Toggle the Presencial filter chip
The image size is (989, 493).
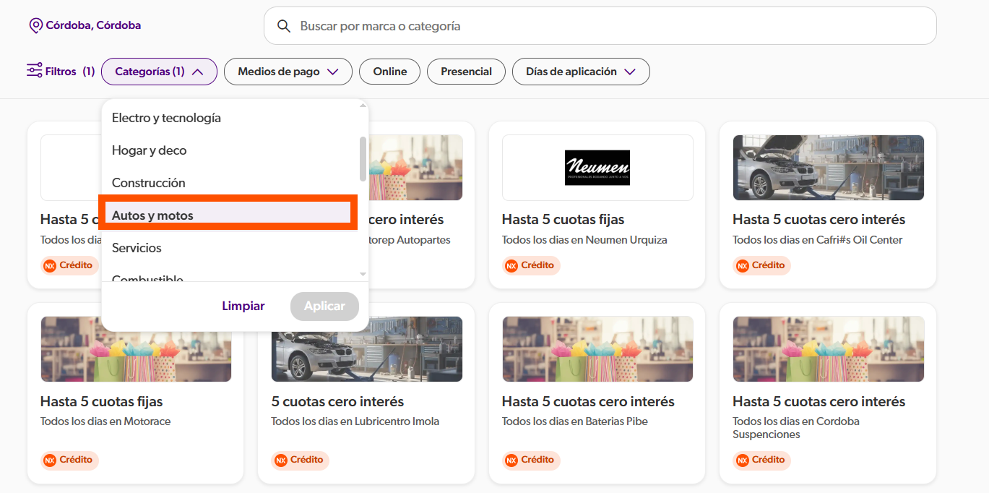pos(466,72)
